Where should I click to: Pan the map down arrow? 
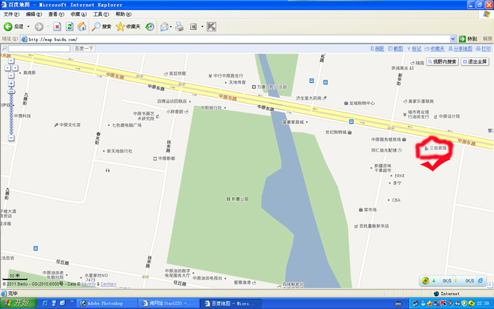pyautogui.click(x=11, y=76)
